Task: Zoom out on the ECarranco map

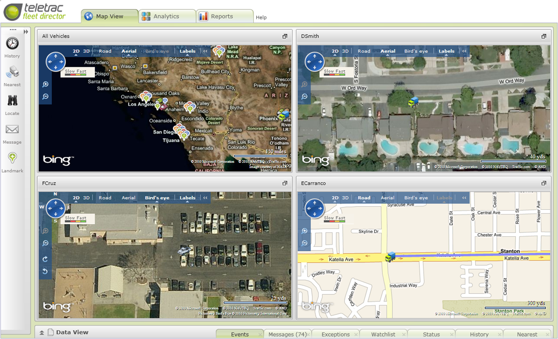Action: (304, 243)
